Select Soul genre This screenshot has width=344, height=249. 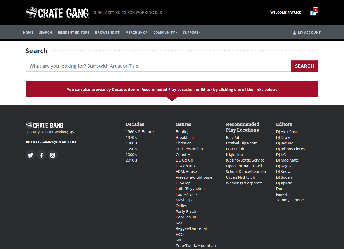tap(180, 240)
